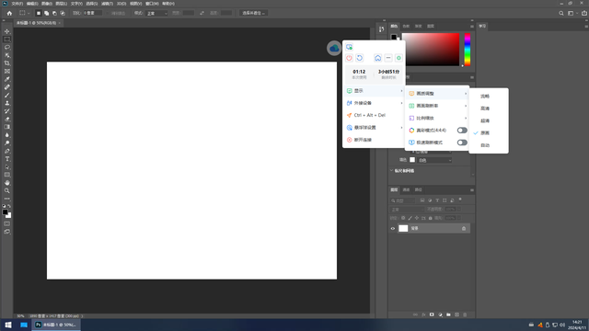
Task: Click the home icon in the remote popup
Action: pyautogui.click(x=378, y=58)
